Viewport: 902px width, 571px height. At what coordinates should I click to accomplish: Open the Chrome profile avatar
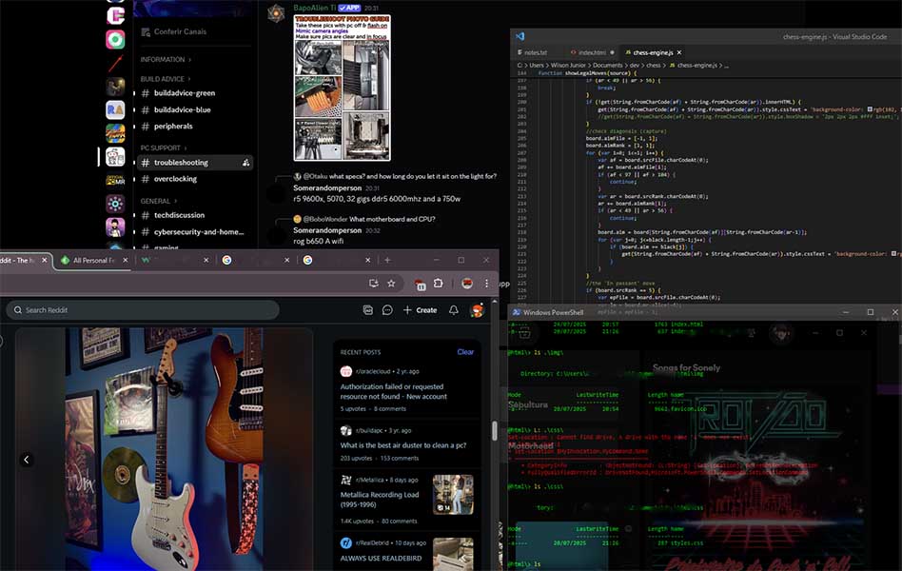pos(467,284)
